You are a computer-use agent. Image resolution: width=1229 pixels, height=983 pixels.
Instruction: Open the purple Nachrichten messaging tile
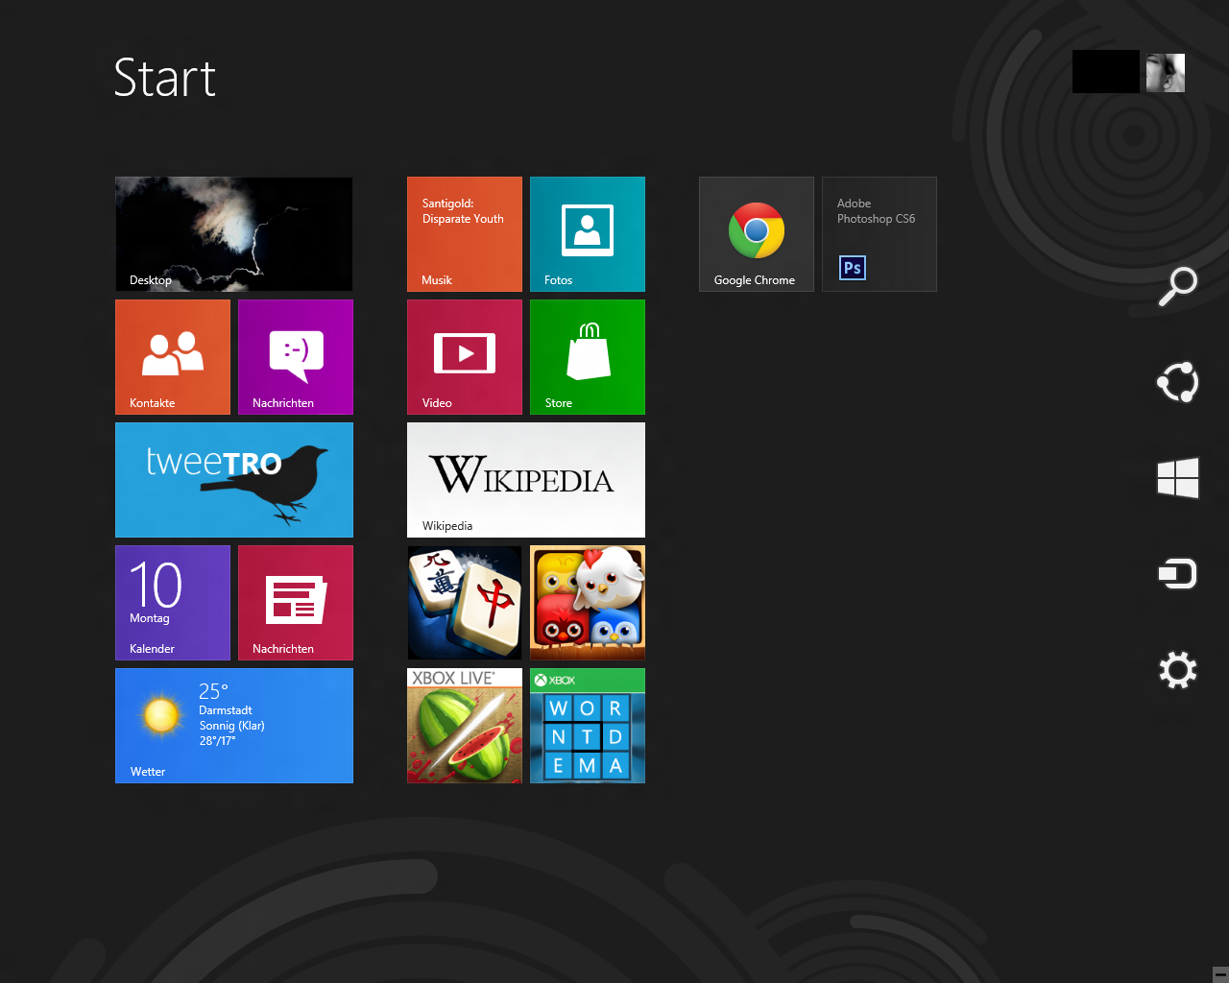[295, 357]
